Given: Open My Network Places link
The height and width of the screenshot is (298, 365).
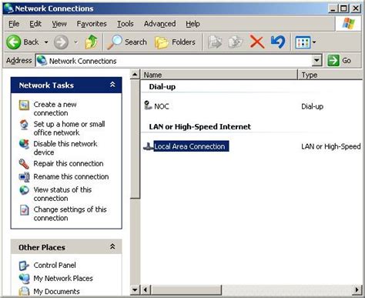Looking at the screenshot, I should coord(63,278).
